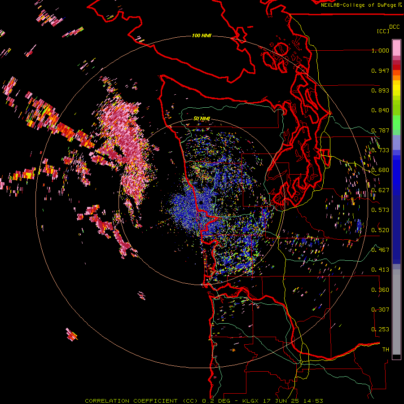The height and width of the screenshot is (404, 404).
Task: Click the black radar site dot at the map center
Action: [201, 203]
